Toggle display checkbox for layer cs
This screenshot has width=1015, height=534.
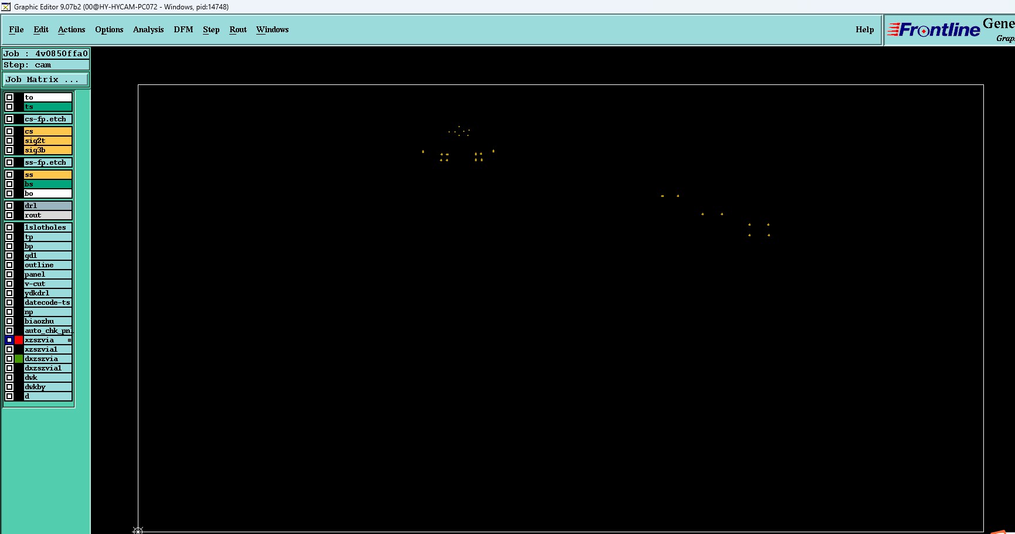coord(9,131)
